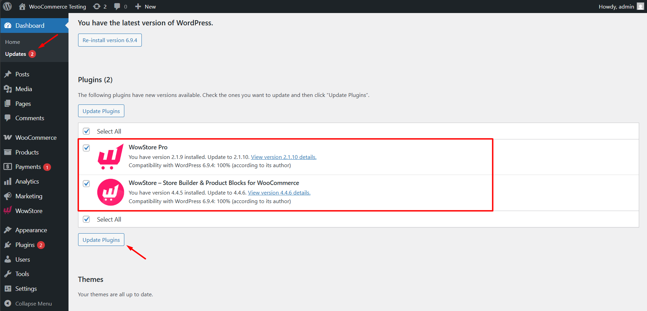Open the Payments sidebar icon
Screen dimensions: 647x311
coord(8,167)
